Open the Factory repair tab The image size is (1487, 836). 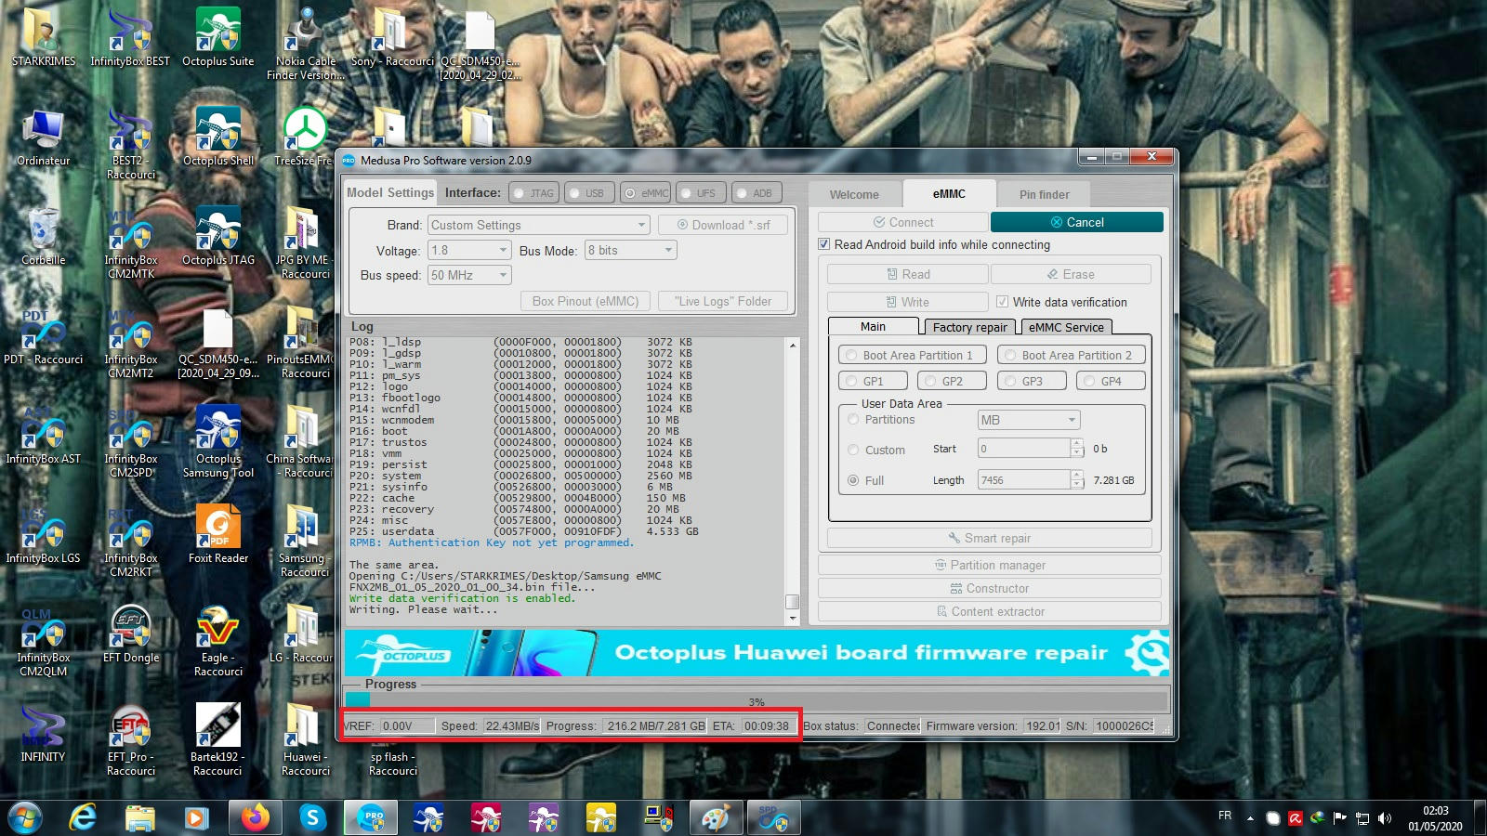969,326
